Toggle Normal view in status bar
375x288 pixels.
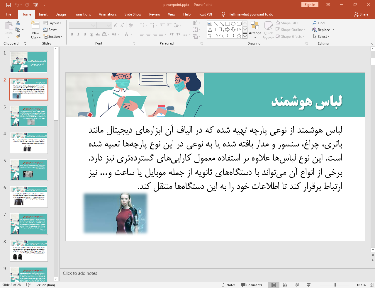(273, 285)
